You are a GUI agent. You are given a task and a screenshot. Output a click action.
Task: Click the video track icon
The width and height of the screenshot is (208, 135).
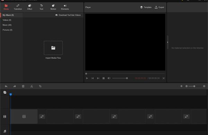point(5,116)
